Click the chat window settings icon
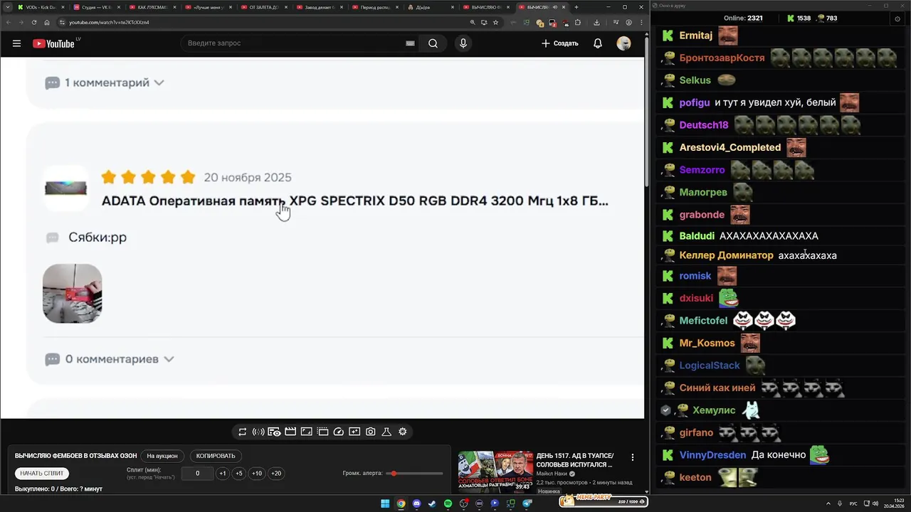The image size is (911, 512). click(897, 18)
